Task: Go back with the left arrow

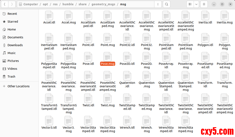Action: click(x=5, y=4)
